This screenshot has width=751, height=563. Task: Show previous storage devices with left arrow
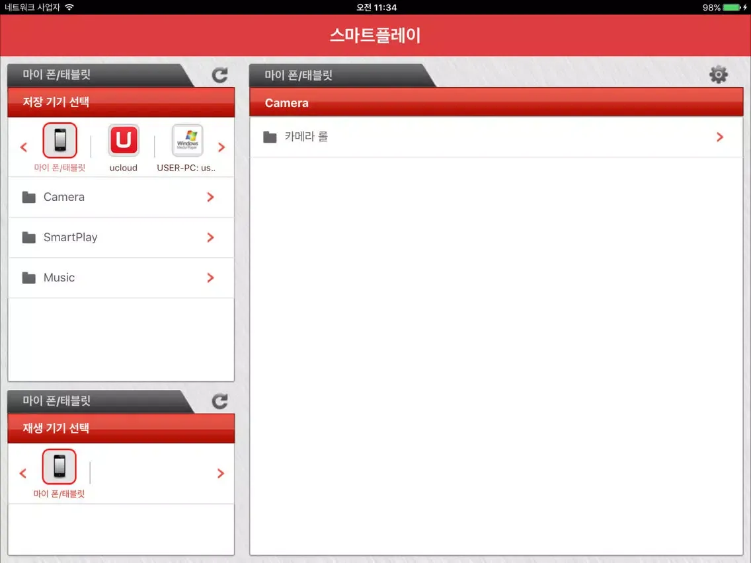24,147
